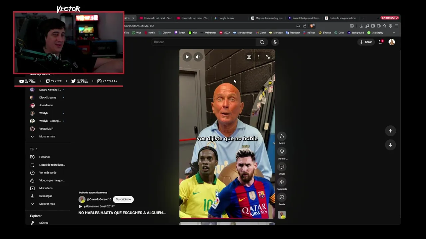This screenshot has height=239, width=426.
Task: Open the 2208 comments panel
Action: (282, 167)
